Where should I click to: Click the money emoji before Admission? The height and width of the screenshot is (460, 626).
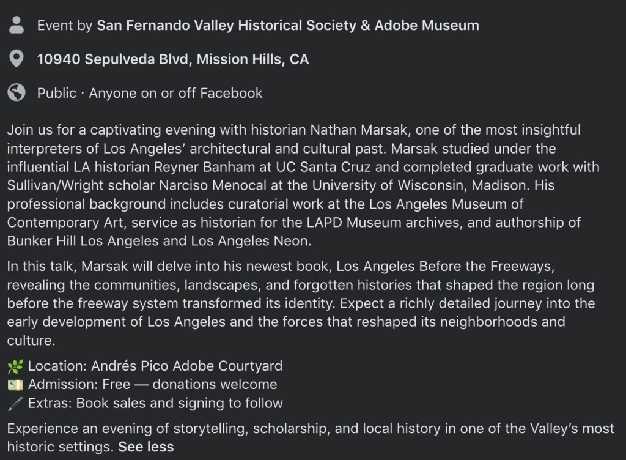[15, 385]
